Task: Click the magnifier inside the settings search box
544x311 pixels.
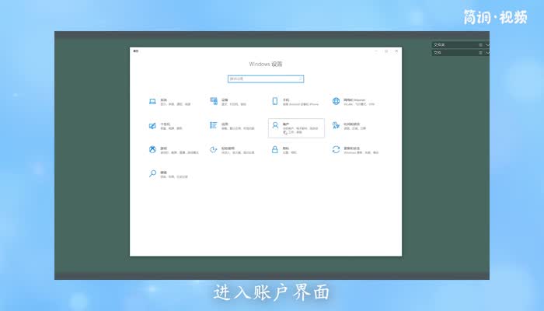Action: pyautogui.click(x=301, y=79)
